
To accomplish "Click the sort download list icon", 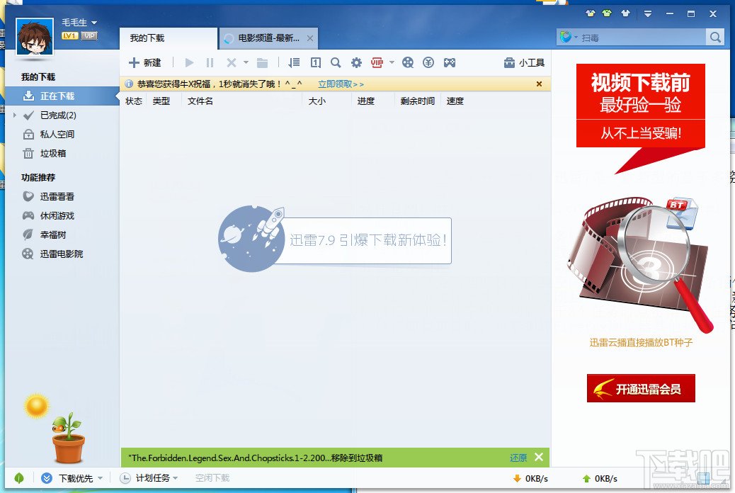I will [x=294, y=62].
